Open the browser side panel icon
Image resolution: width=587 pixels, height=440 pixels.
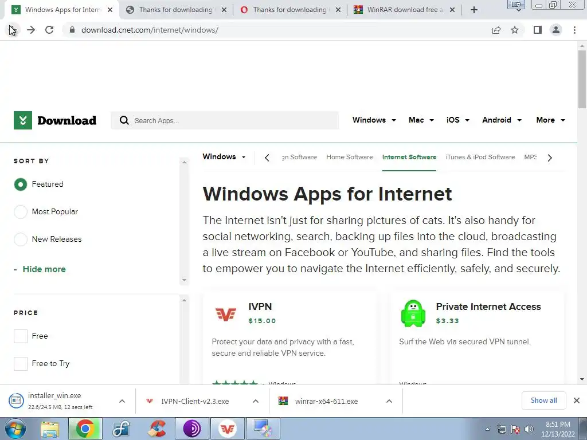[x=538, y=30]
